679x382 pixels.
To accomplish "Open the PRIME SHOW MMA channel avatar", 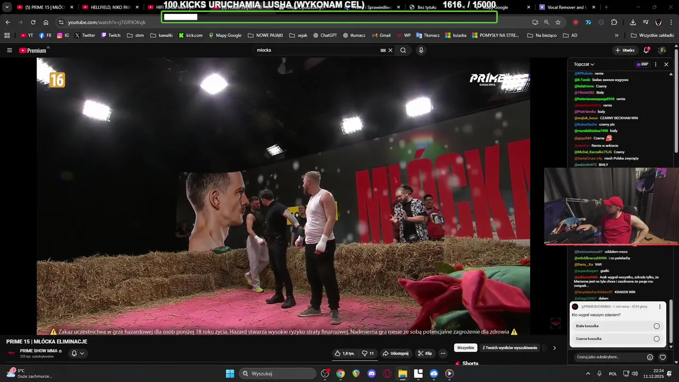I will tap(11, 353).
